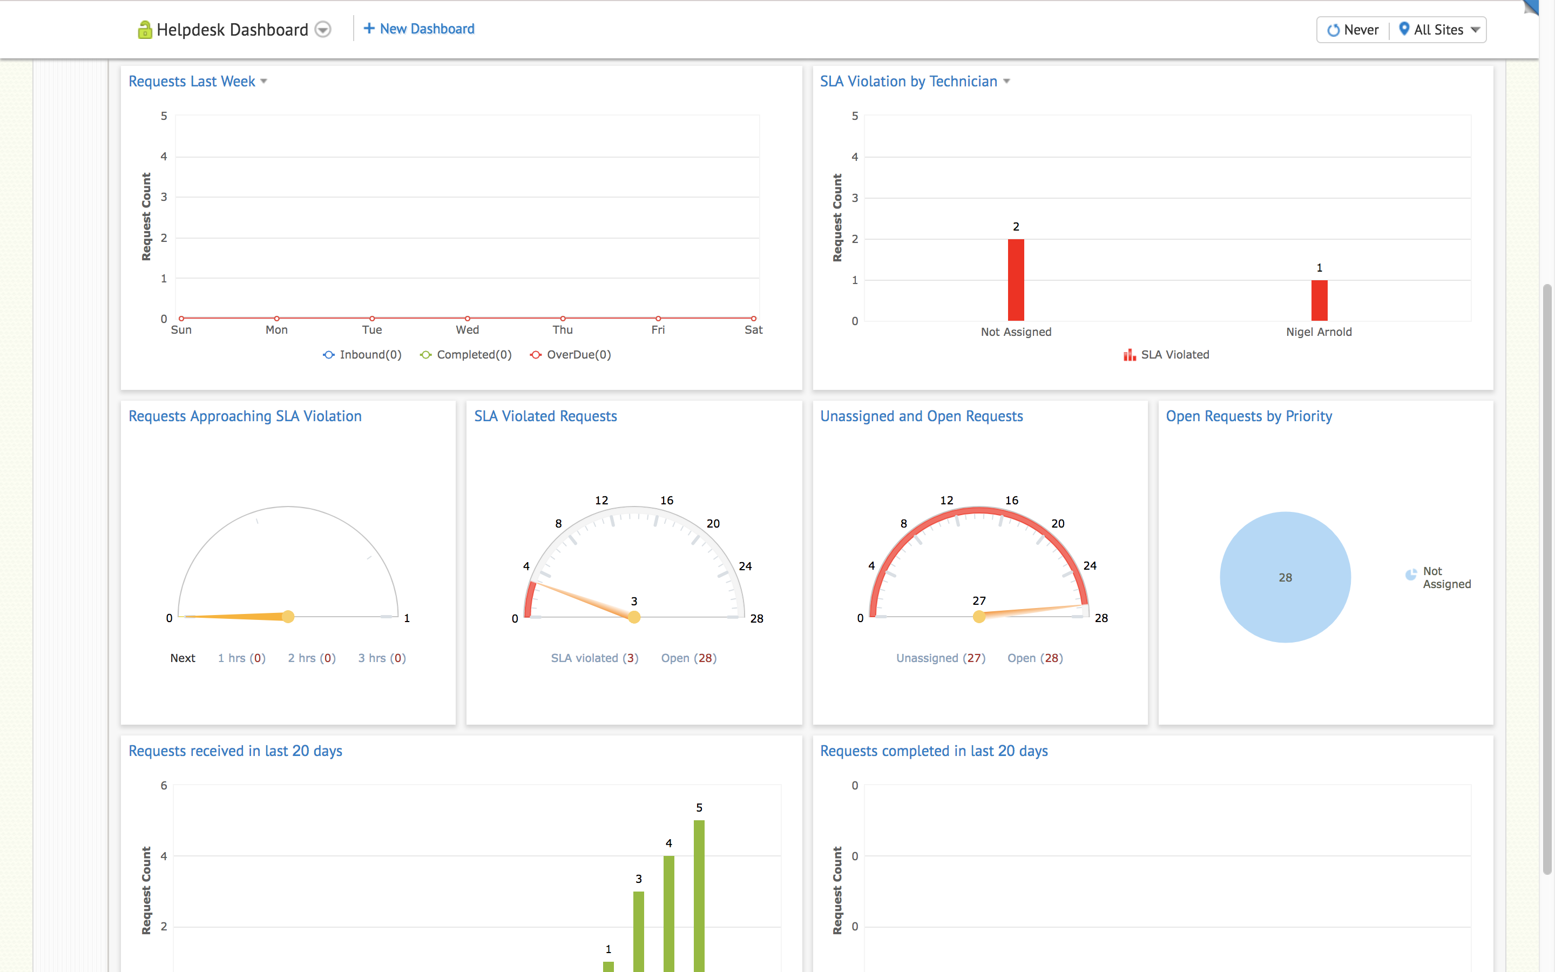Click the Never refresh interval icon
Viewport: 1555px width, 972px height.
pos(1333,30)
